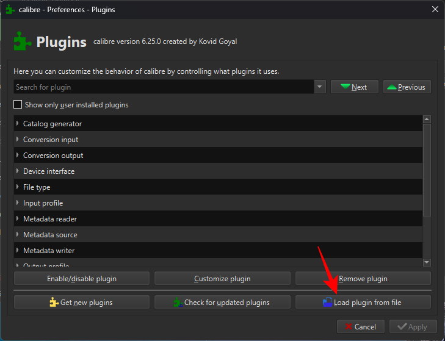Image resolution: width=445 pixels, height=341 pixels.
Task: Click into the Search for plugin field
Action: (164, 87)
